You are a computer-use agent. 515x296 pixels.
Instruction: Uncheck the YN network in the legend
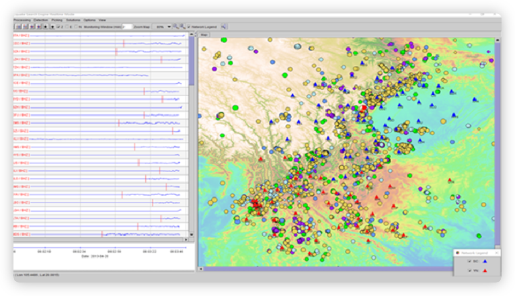point(468,270)
